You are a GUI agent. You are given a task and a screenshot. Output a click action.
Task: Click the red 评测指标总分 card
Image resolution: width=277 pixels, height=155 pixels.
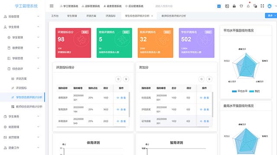(x=73, y=43)
